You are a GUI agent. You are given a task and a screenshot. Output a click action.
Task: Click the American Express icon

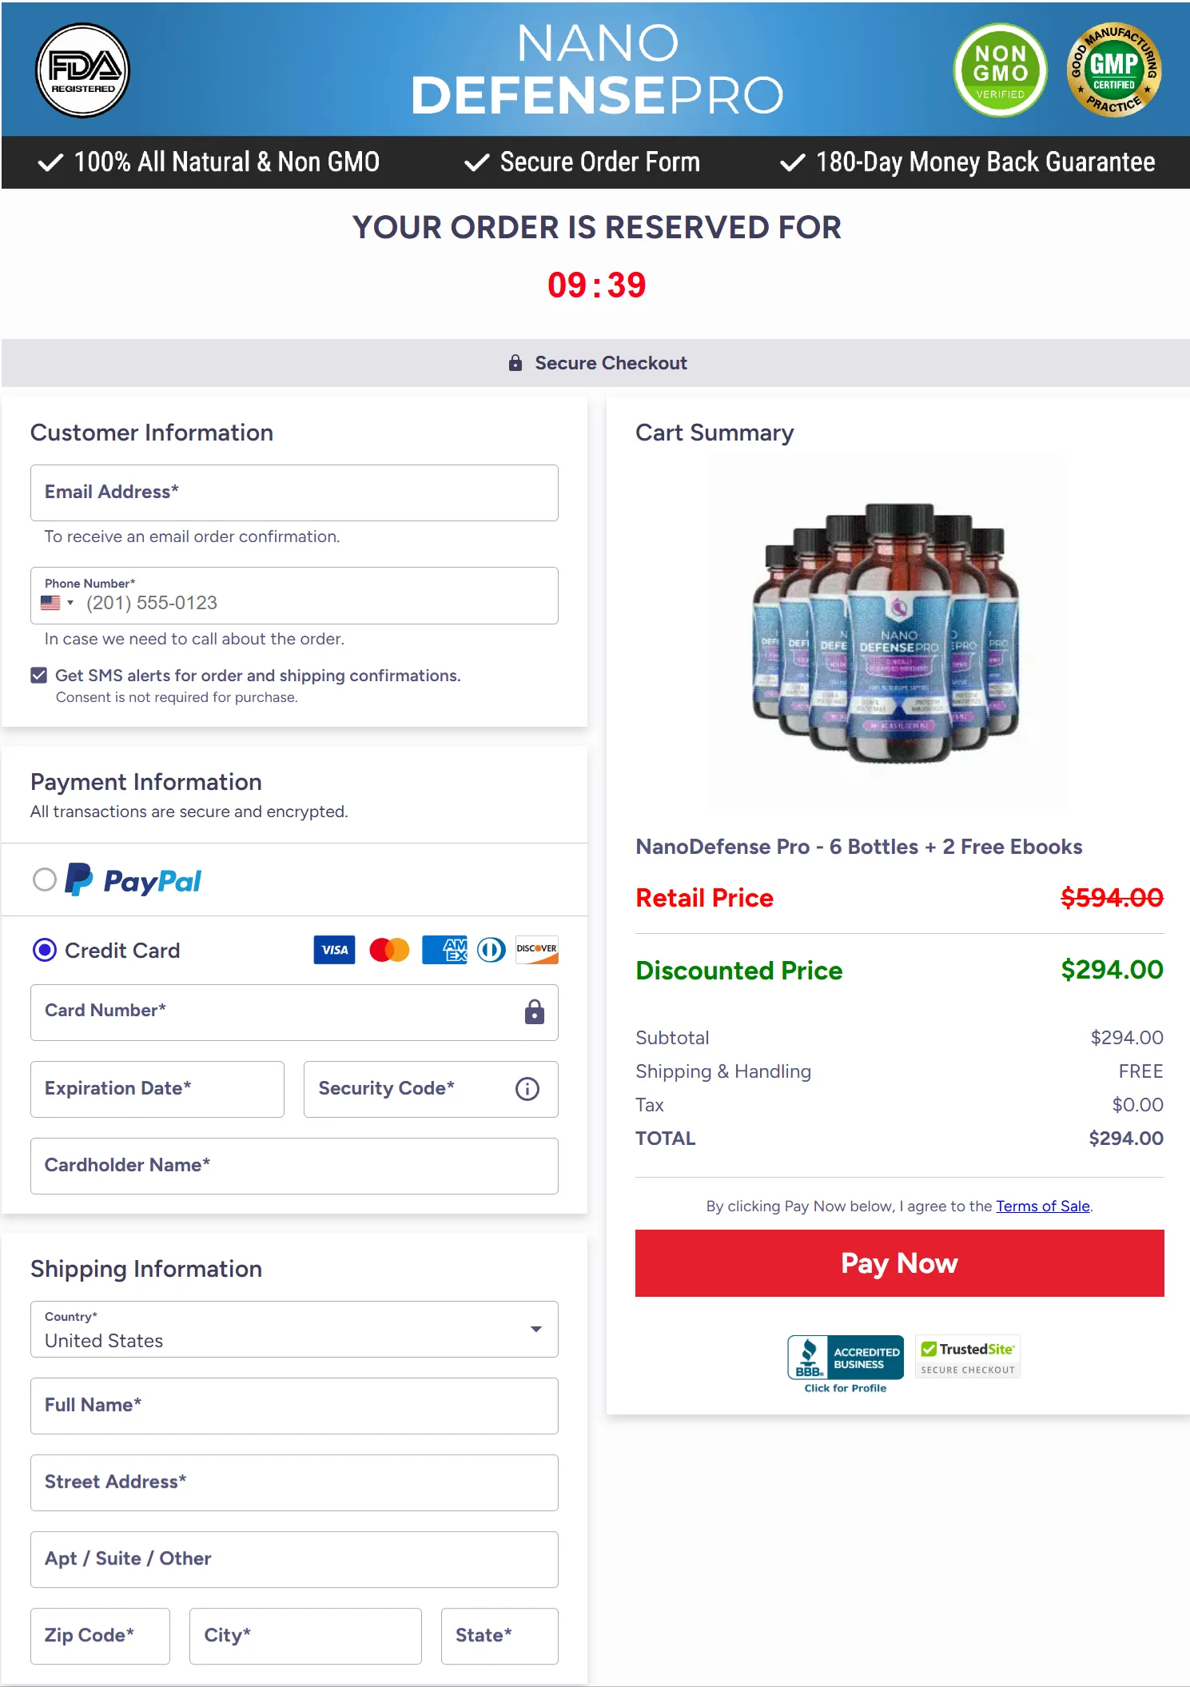(444, 950)
